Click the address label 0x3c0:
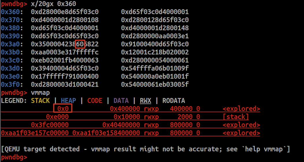Image resolution: width=304 pixels, height=162 pixels. pyautogui.click(x=12, y=60)
